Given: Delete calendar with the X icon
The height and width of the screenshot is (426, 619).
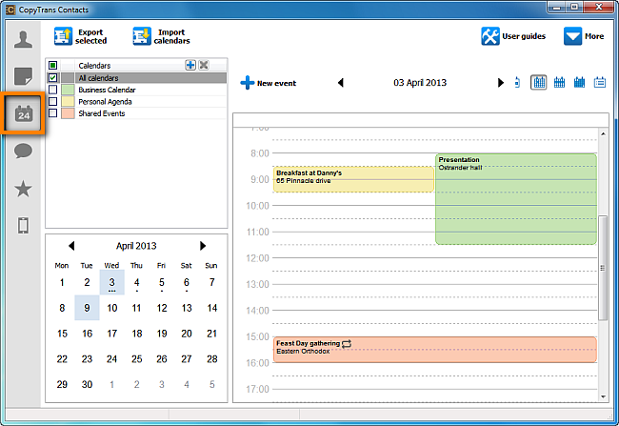Looking at the screenshot, I should 204,65.
